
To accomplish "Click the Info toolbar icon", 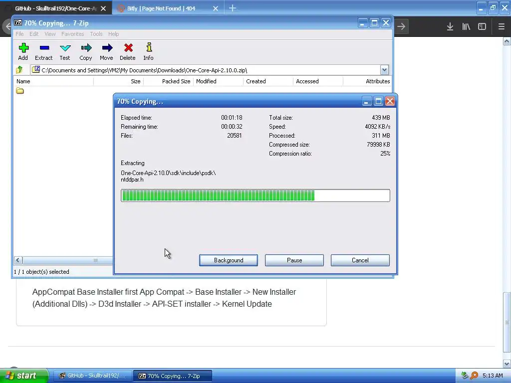I will tap(149, 47).
